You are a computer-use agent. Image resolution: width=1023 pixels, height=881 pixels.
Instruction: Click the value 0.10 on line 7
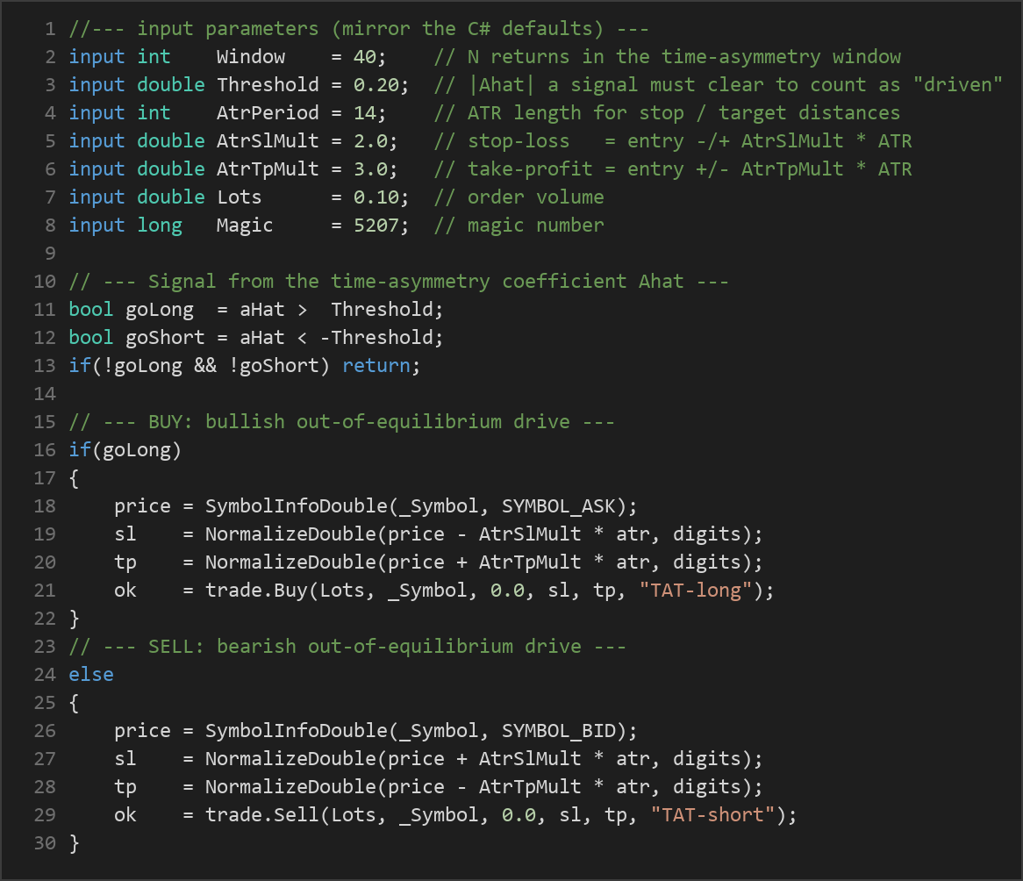tap(376, 197)
